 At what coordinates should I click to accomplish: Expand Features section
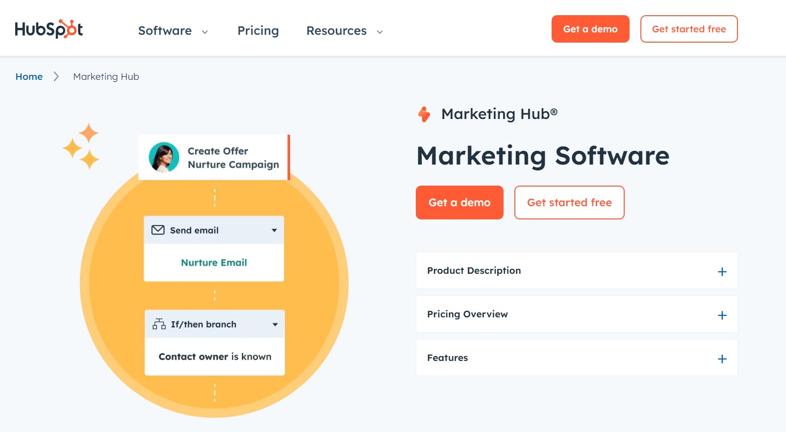[577, 358]
